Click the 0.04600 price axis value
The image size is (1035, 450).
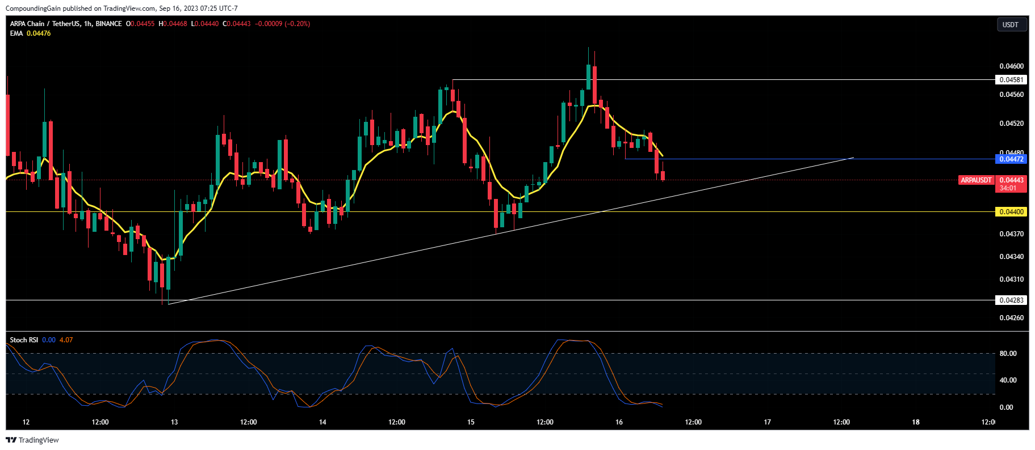1011,66
